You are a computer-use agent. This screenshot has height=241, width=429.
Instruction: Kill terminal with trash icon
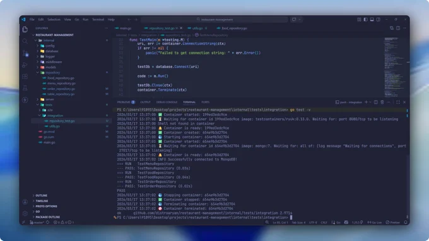pos(382,102)
